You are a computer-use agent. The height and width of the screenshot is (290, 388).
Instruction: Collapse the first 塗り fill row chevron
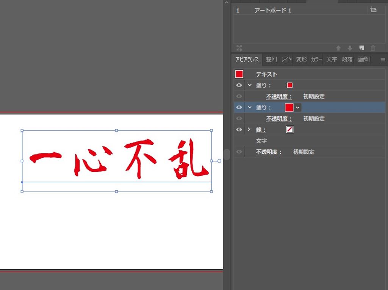[x=249, y=85]
